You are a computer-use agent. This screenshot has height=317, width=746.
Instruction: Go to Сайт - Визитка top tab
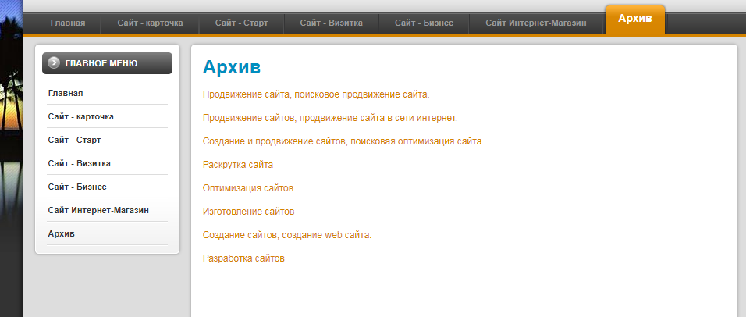pyautogui.click(x=331, y=23)
